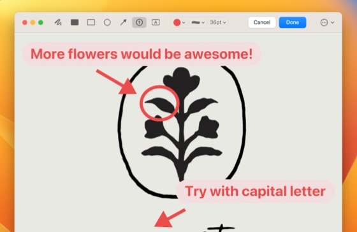Open the more options ellipsis menu
This screenshot has width=357, height=232.
pos(324,22)
